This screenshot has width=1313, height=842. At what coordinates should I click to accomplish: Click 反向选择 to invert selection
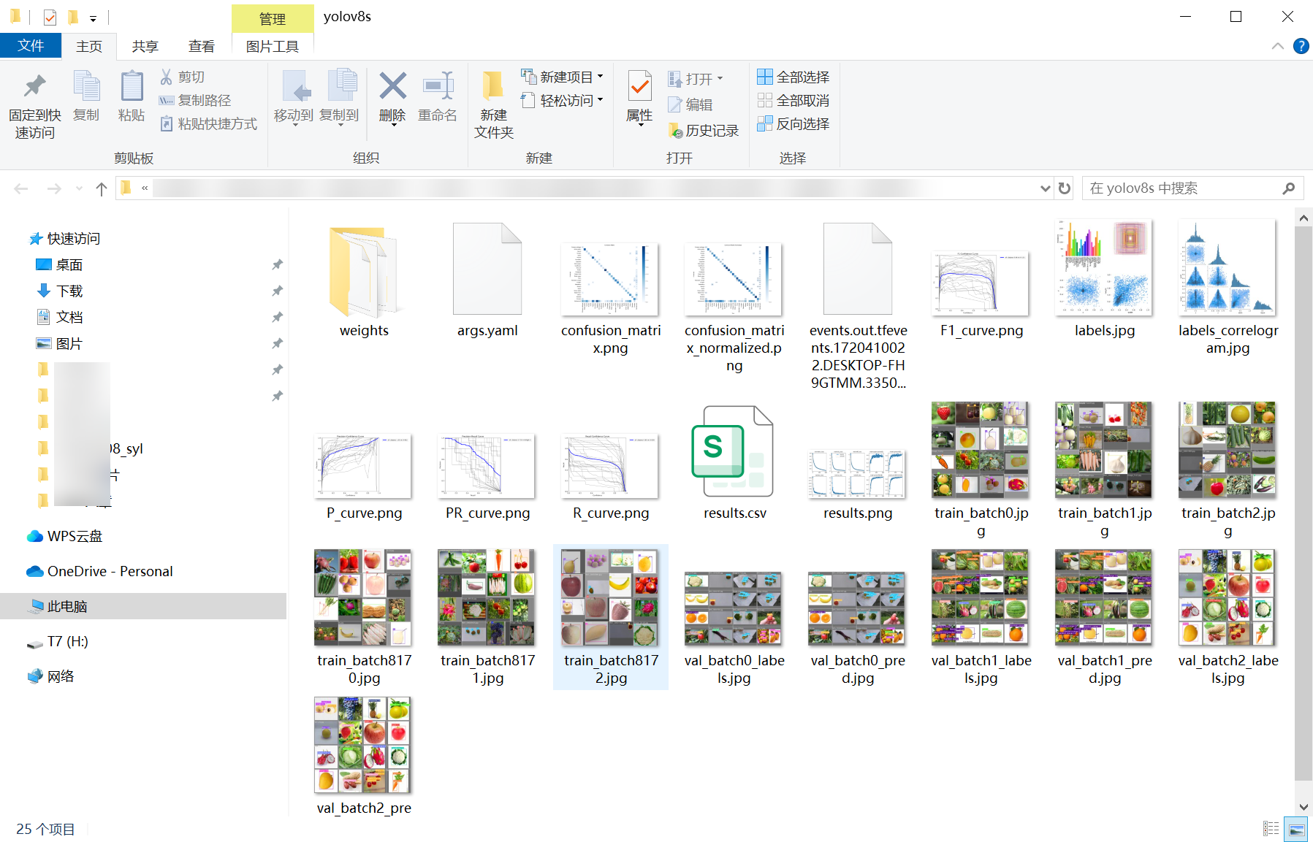pyautogui.click(x=794, y=124)
